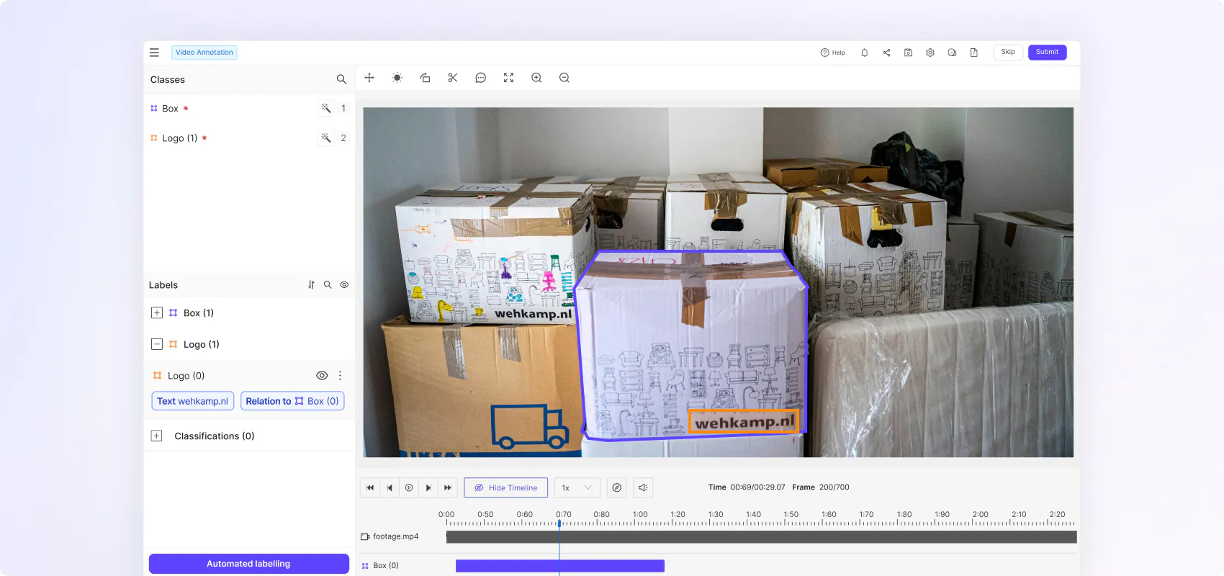The width and height of the screenshot is (1224, 576).
Task: Click the compass navigation button
Action: (x=617, y=487)
